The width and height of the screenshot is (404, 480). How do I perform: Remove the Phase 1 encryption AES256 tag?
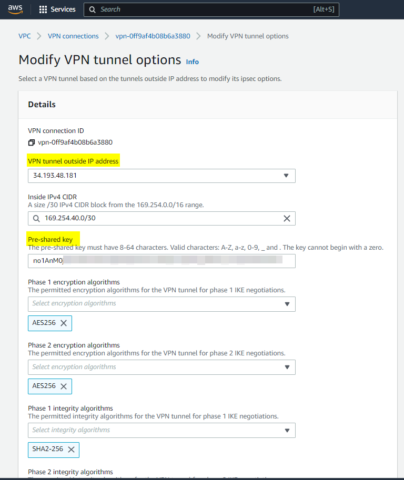pos(64,323)
